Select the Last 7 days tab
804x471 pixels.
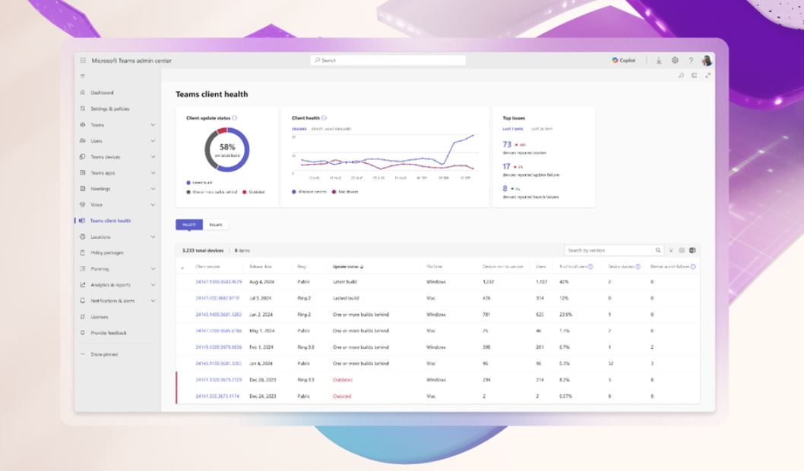[513, 129]
